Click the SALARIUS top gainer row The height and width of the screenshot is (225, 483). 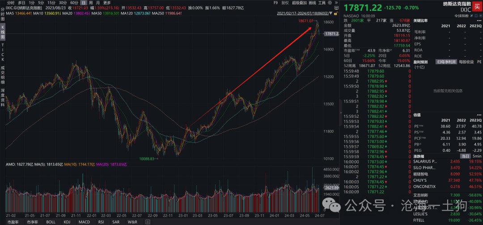447,161
